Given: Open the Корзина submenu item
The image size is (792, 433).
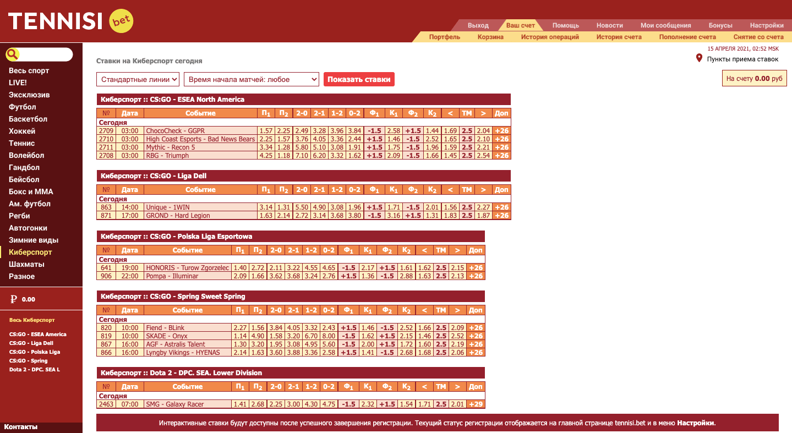Looking at the screenshot, I should [x=490, y=37].
